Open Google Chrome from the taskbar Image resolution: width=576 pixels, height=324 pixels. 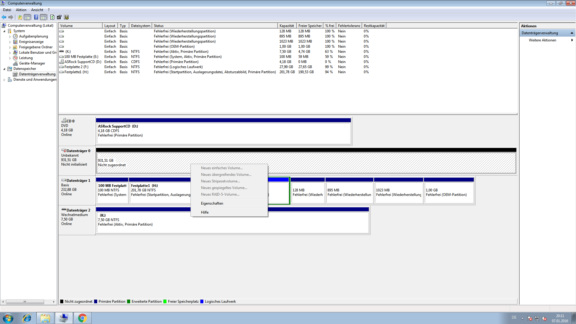(82, 318)
